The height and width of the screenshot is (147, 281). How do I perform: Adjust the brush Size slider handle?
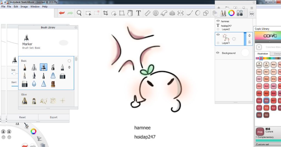pos(14,73)
